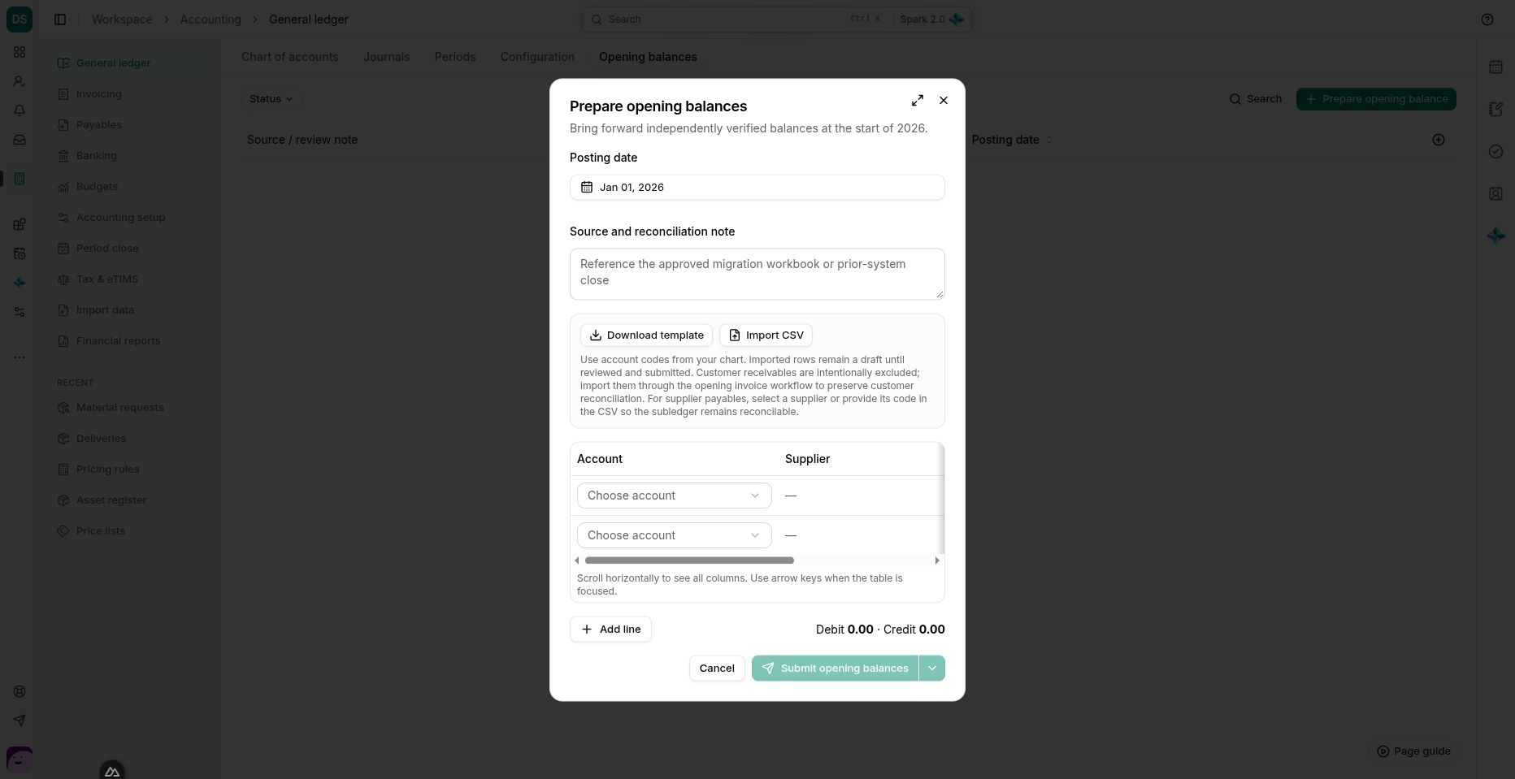Click the table's horizontal scrollbar thumb
The width and height of the screenshot is (1515, 779).
(x=689, y=560)
